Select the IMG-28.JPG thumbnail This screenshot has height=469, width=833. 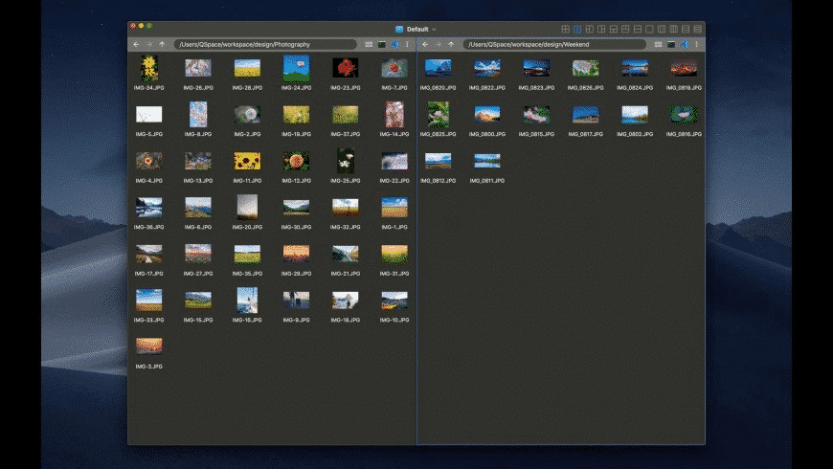point(247,68)
